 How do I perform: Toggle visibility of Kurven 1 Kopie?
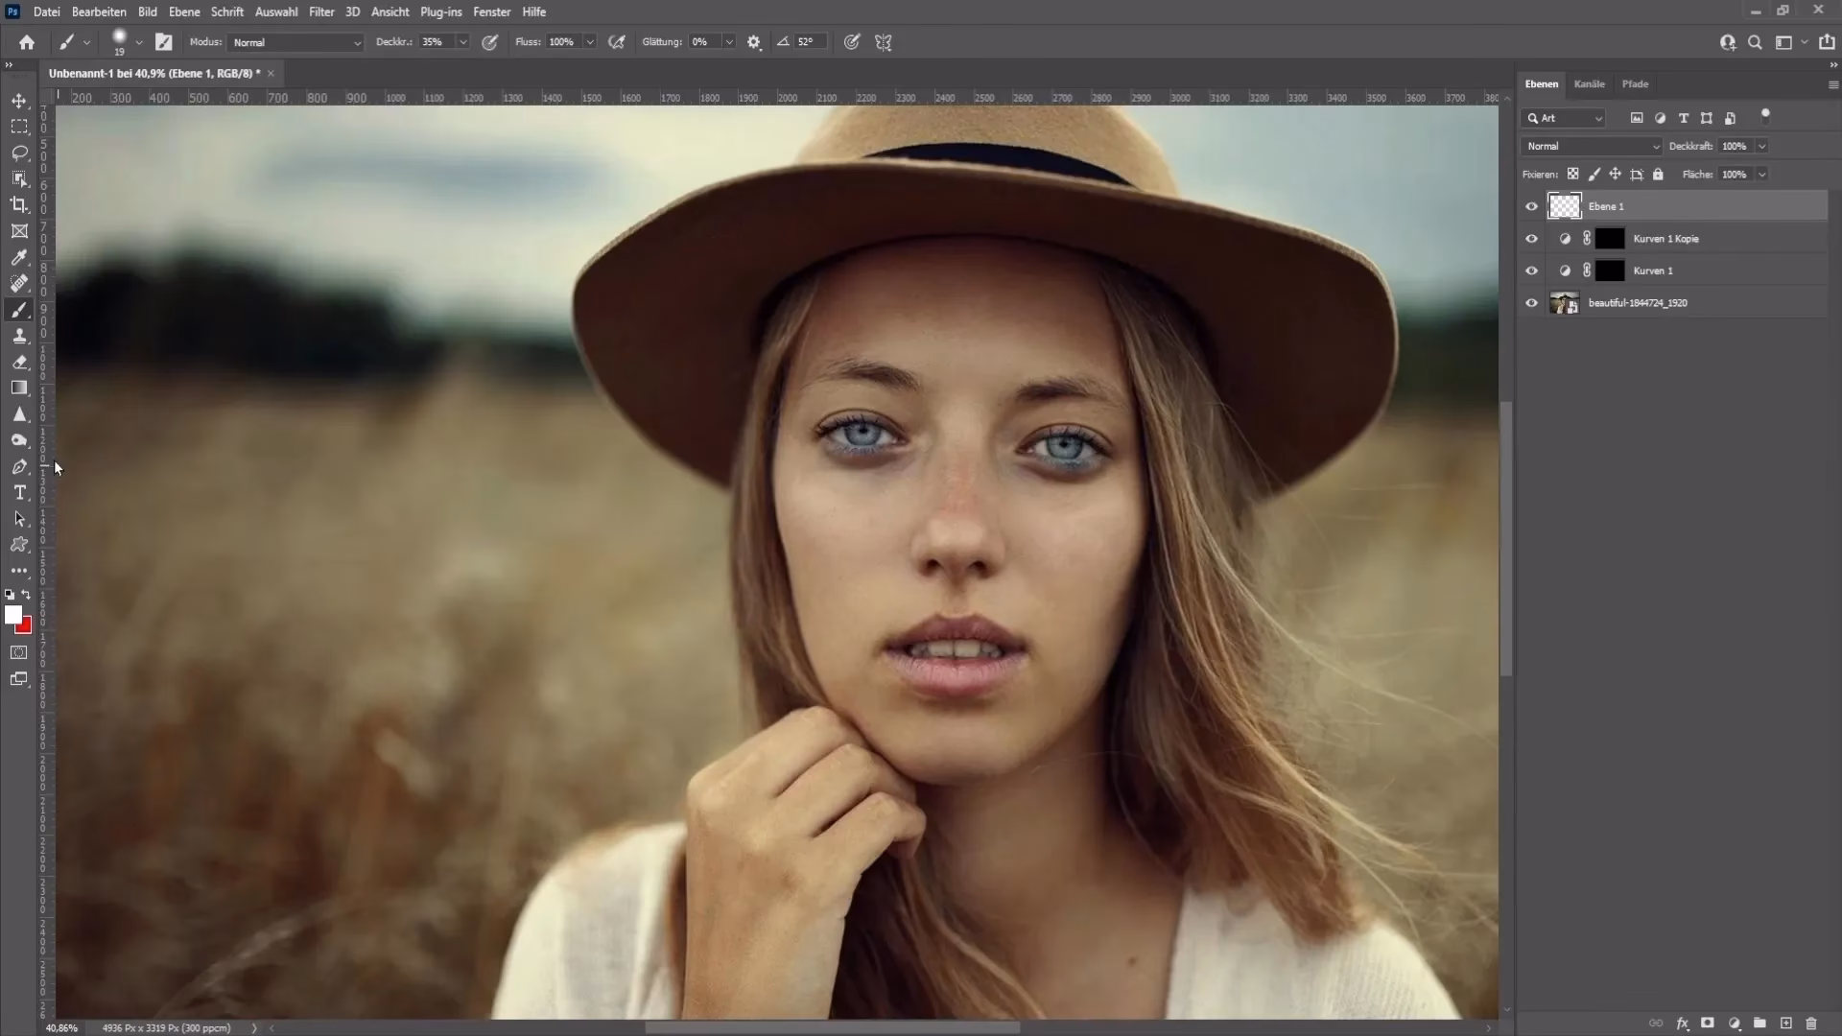click(1532, 238)
